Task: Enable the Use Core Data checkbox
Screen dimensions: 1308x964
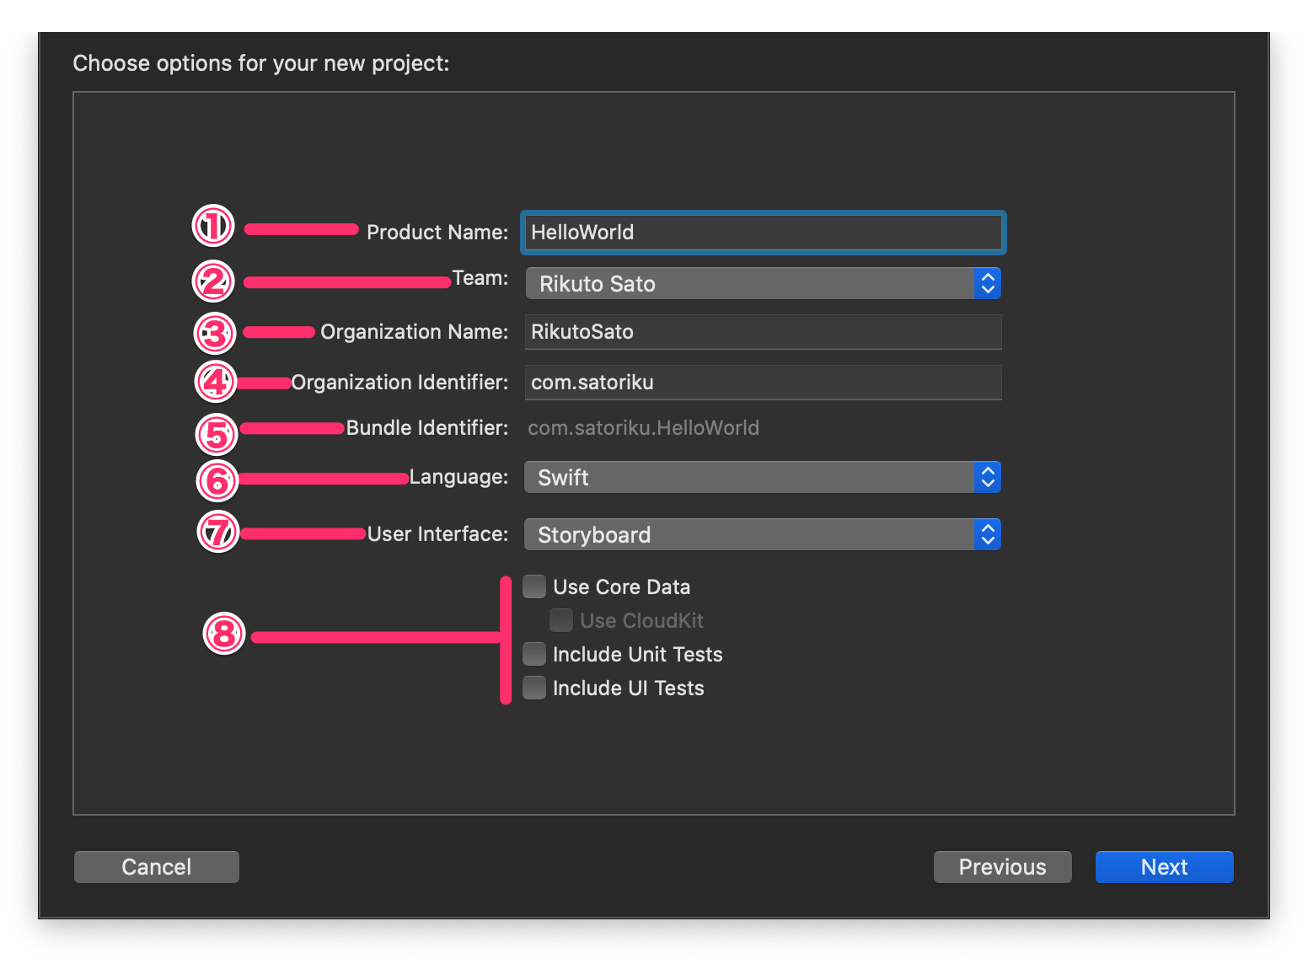Action: coord(534,586)
